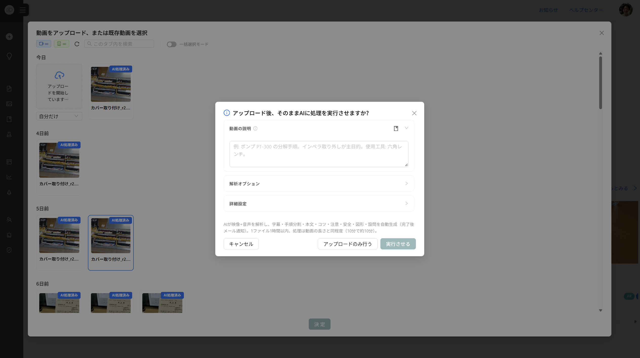640x358 pixels.
Task: Collapse the 動画の説明 section chevron
Action: [406, 128]
